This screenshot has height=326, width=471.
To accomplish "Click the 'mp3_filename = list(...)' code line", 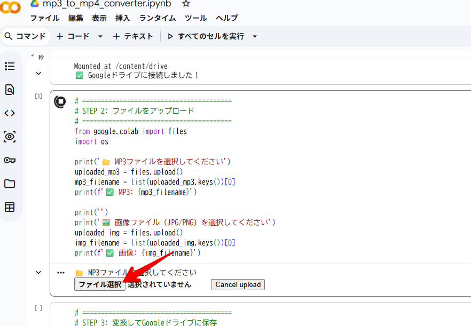I will pos(155,182).
